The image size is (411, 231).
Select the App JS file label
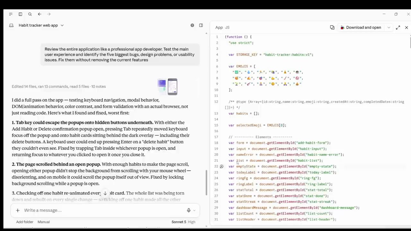pyautogui.click(x=222, y=28)
